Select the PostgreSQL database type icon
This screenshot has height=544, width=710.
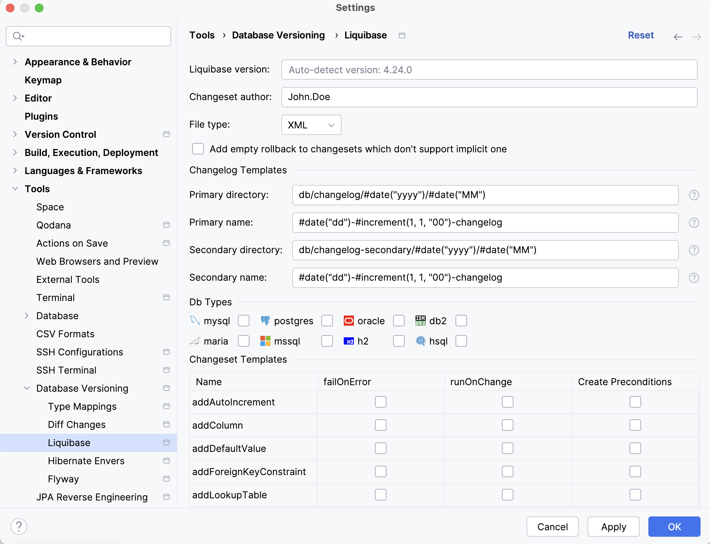pyautogui.click(x=266, y=321)
